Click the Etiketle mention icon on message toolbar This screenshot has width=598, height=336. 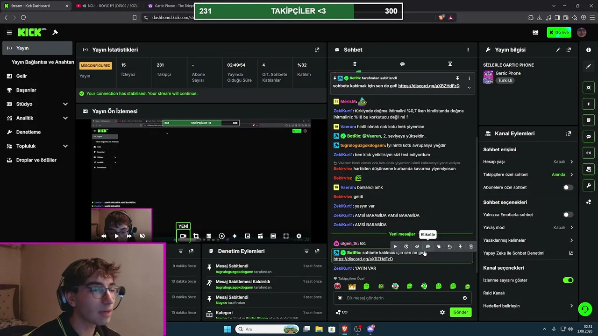pyautogui.click(x=427, y=246)
